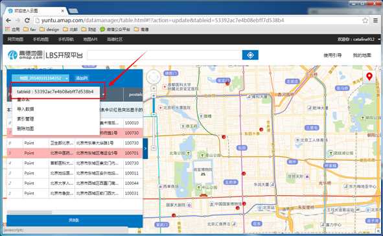Expand the catalina912 account dropdown arrow
383x236 pixels.
(379, 40)
